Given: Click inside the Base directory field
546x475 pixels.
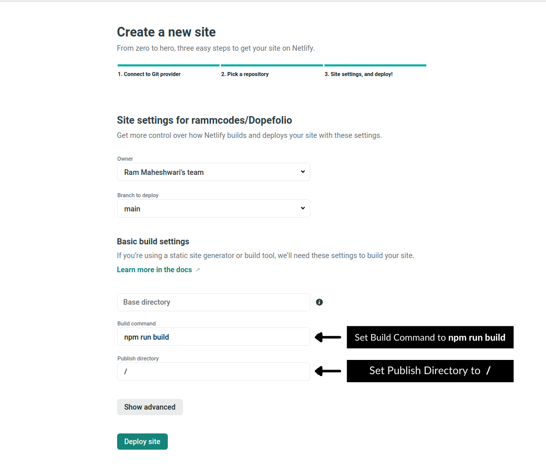Looking at the screenshot, I should [x=213, y=302].
